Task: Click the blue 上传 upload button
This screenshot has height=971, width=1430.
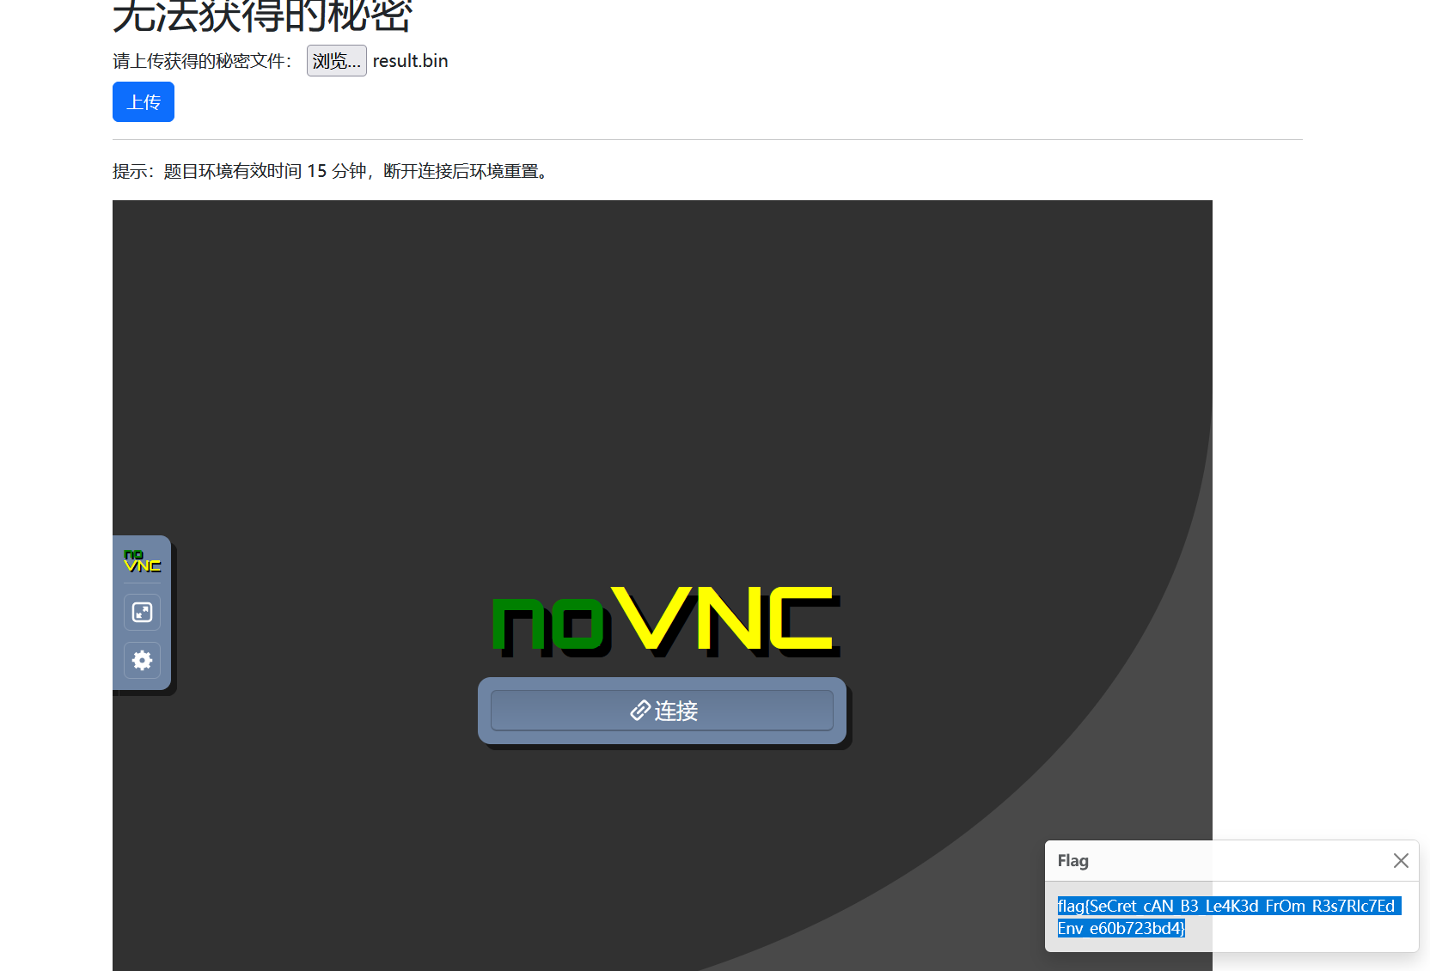Action: tap(144, 101)
